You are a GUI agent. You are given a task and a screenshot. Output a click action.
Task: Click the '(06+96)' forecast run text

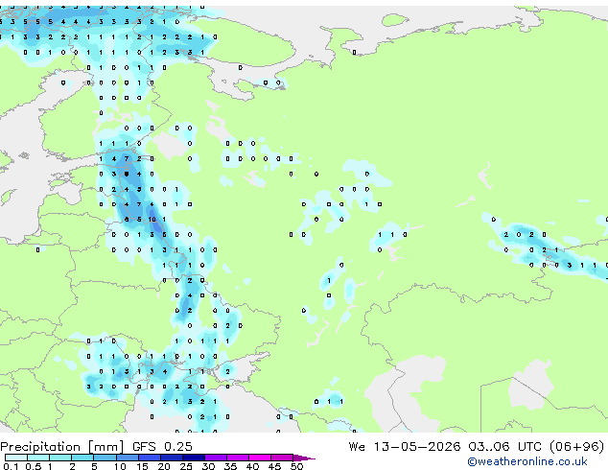pyautogui.click(x=577, y=447)
